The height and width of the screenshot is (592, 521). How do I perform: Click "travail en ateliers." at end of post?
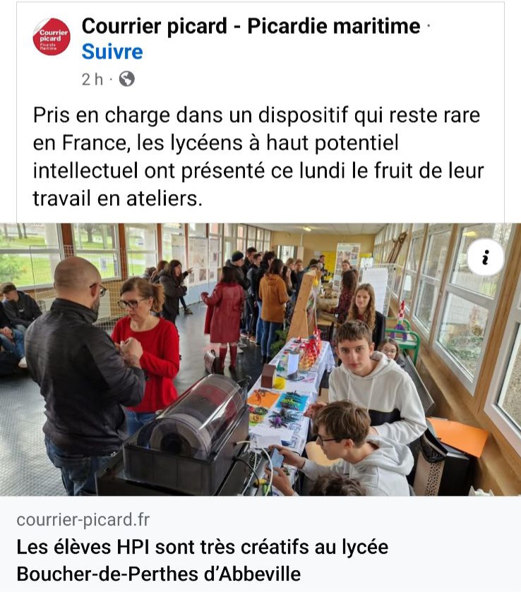[x=117, y=198]
